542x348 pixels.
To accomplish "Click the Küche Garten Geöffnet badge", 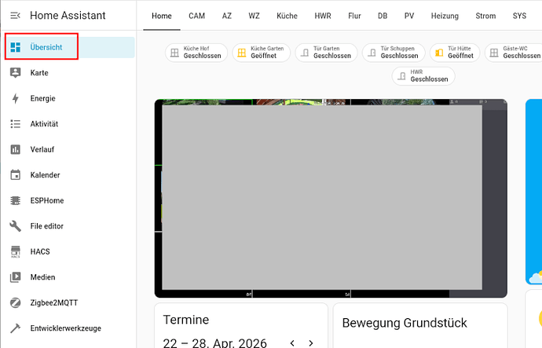I will click(x=261, y=53).
